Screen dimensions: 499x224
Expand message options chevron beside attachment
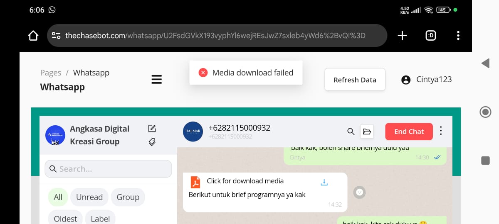click(x=360, y=192)
